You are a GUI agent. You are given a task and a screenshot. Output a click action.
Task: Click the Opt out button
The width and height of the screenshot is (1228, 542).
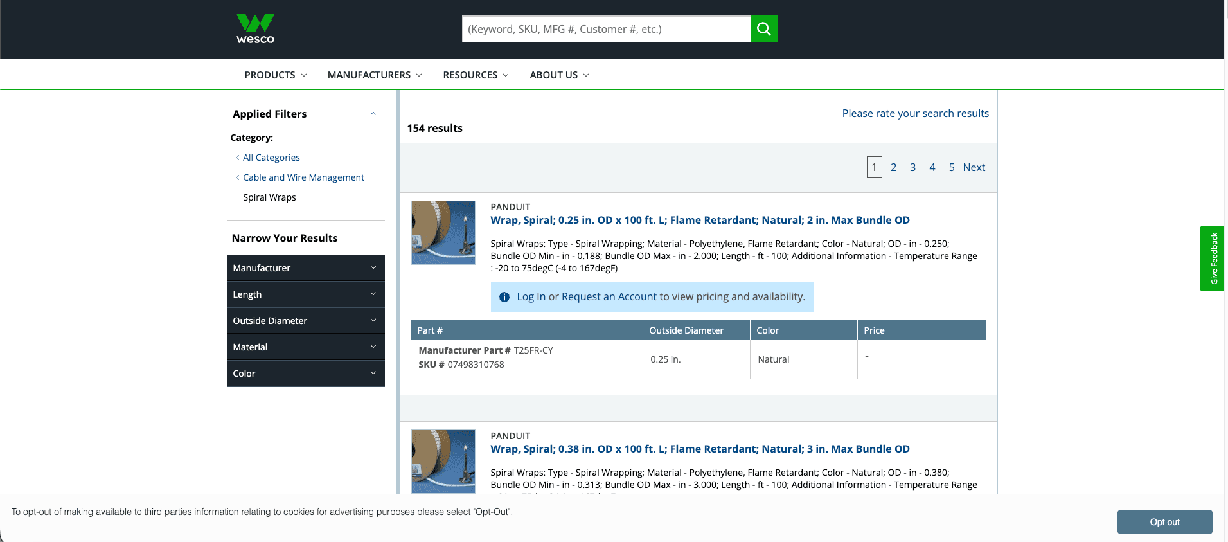pos(1165,522)
